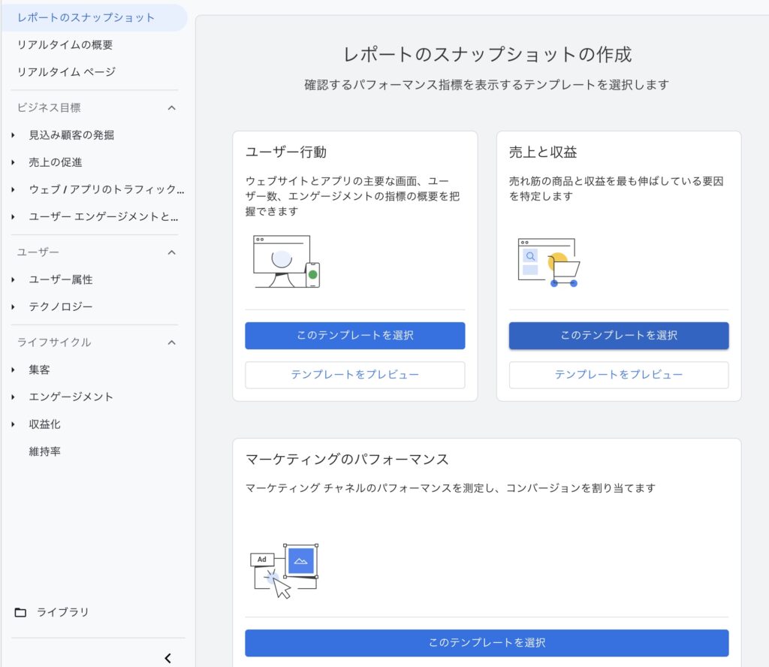Collapse the ライフサイクル section chevron
The image size is (769, 667).
171,343
